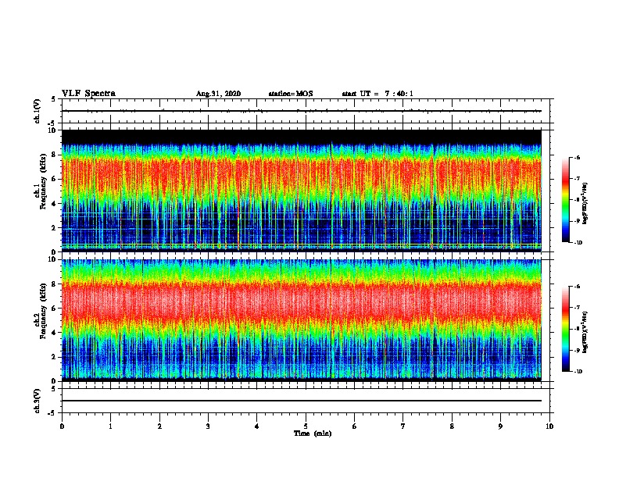Click the ch.3 voltage waveform trace
Viewport: 619px width, 478px height.
pyautogui.click(x=302, y=401)
